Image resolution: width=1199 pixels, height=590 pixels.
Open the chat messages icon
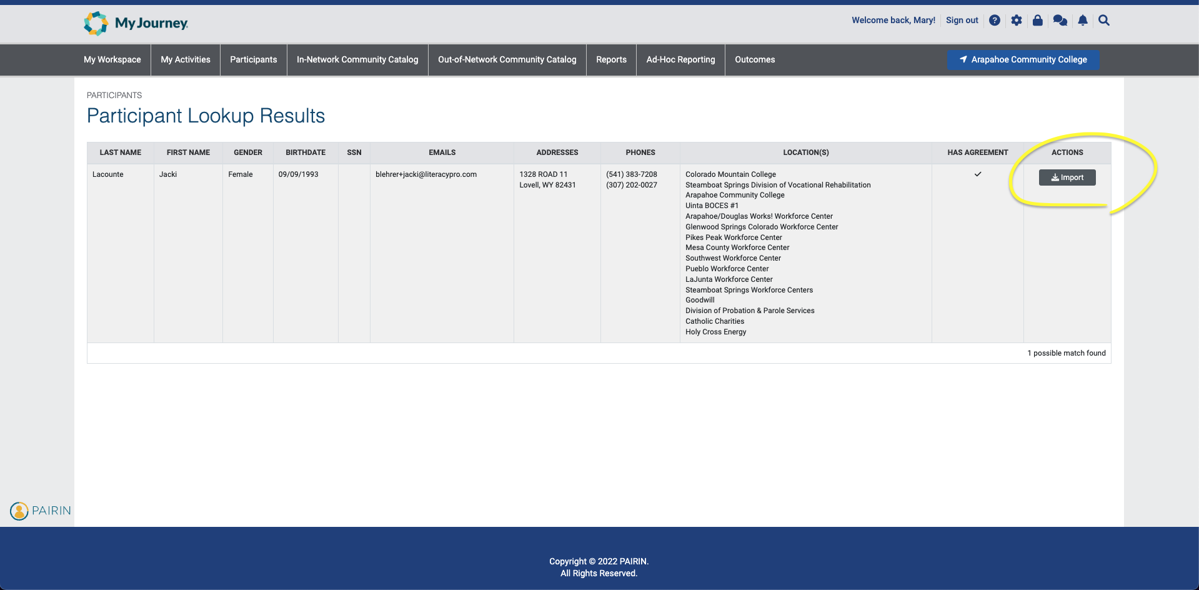[1060, 21]
